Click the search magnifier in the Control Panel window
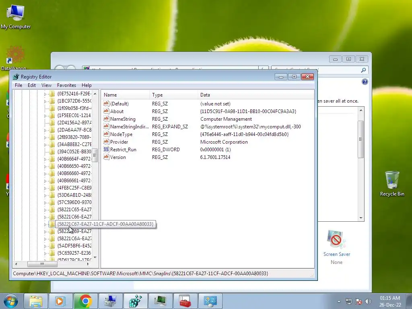The image size is (412, 309). click(x=363, y=70)
